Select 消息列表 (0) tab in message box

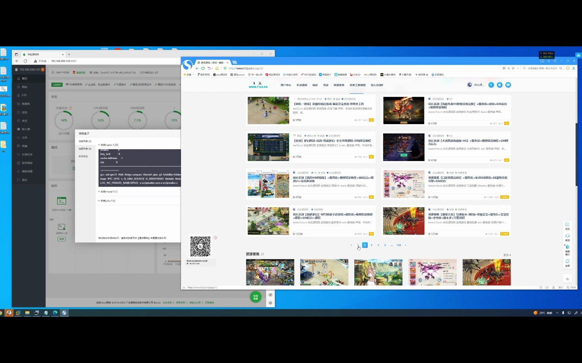(85, 149)
